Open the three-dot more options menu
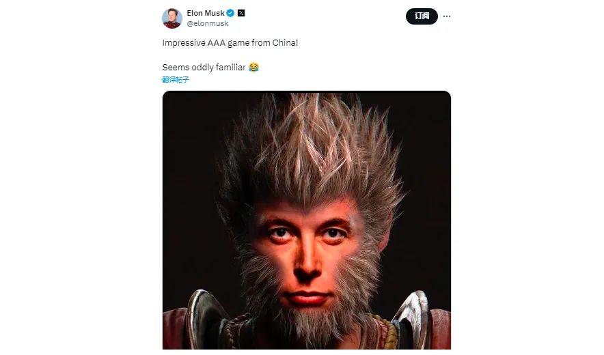This screenshot has width=604, height=355. coord(447,16)
